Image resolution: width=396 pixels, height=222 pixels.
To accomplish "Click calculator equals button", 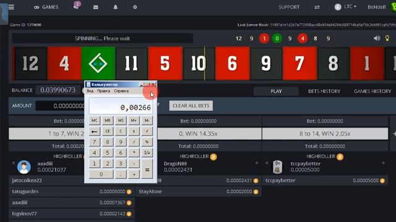I will (x=147, y=169).
